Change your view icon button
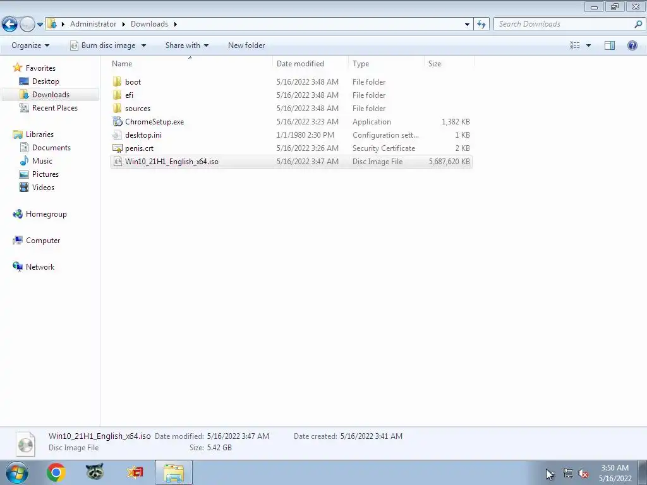The width and height of the screenshot is (647, 485). (x=575, y=45)
